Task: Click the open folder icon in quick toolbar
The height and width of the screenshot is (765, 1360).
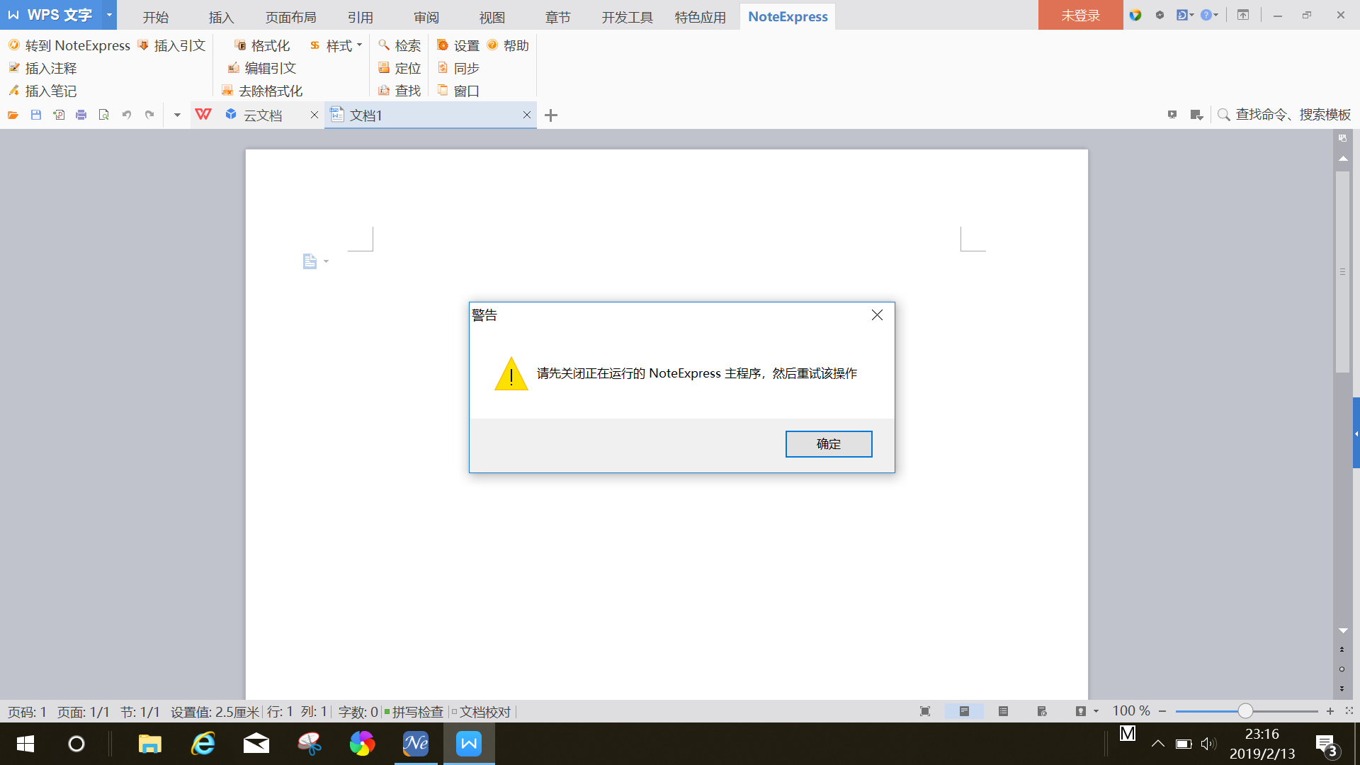Action: click(13, 115)
